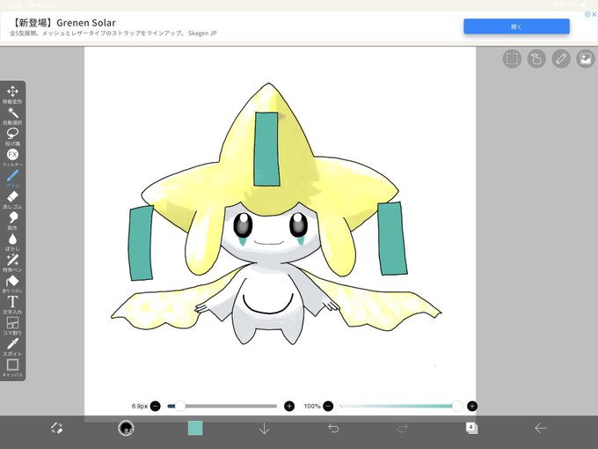598x449 pixels.
Task: Select the Blur (ぼかし) droplet tool
Action: pyautogui.click(x=12, y=242)
